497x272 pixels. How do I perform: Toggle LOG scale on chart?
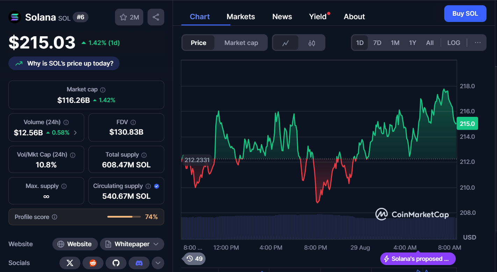click(454, 43)
